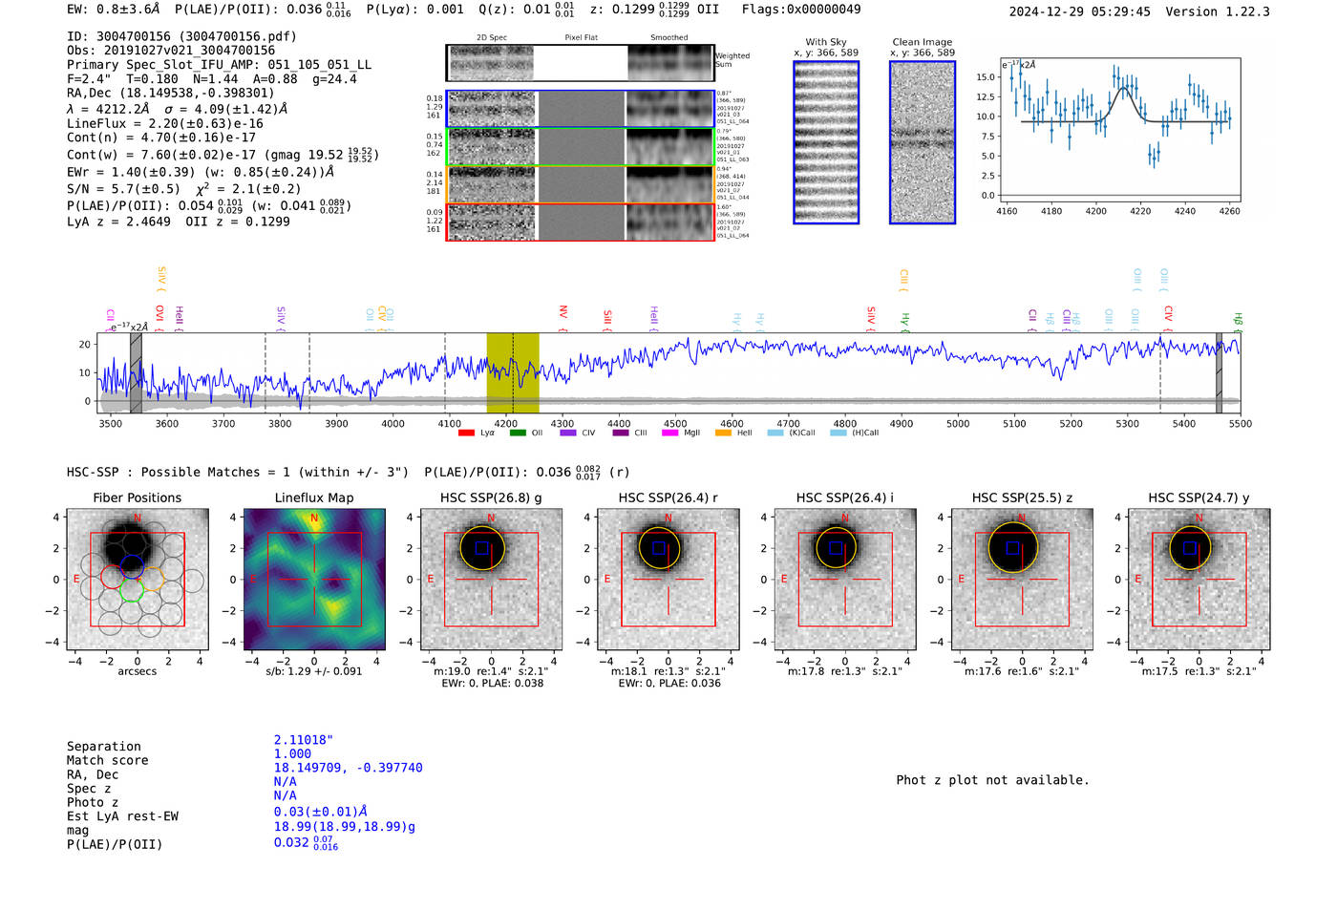Image resolution: width=1337 pixels, height=910 pixels.
Task: Select the purple CIV legend swatch
Action: tap(568, 433)
